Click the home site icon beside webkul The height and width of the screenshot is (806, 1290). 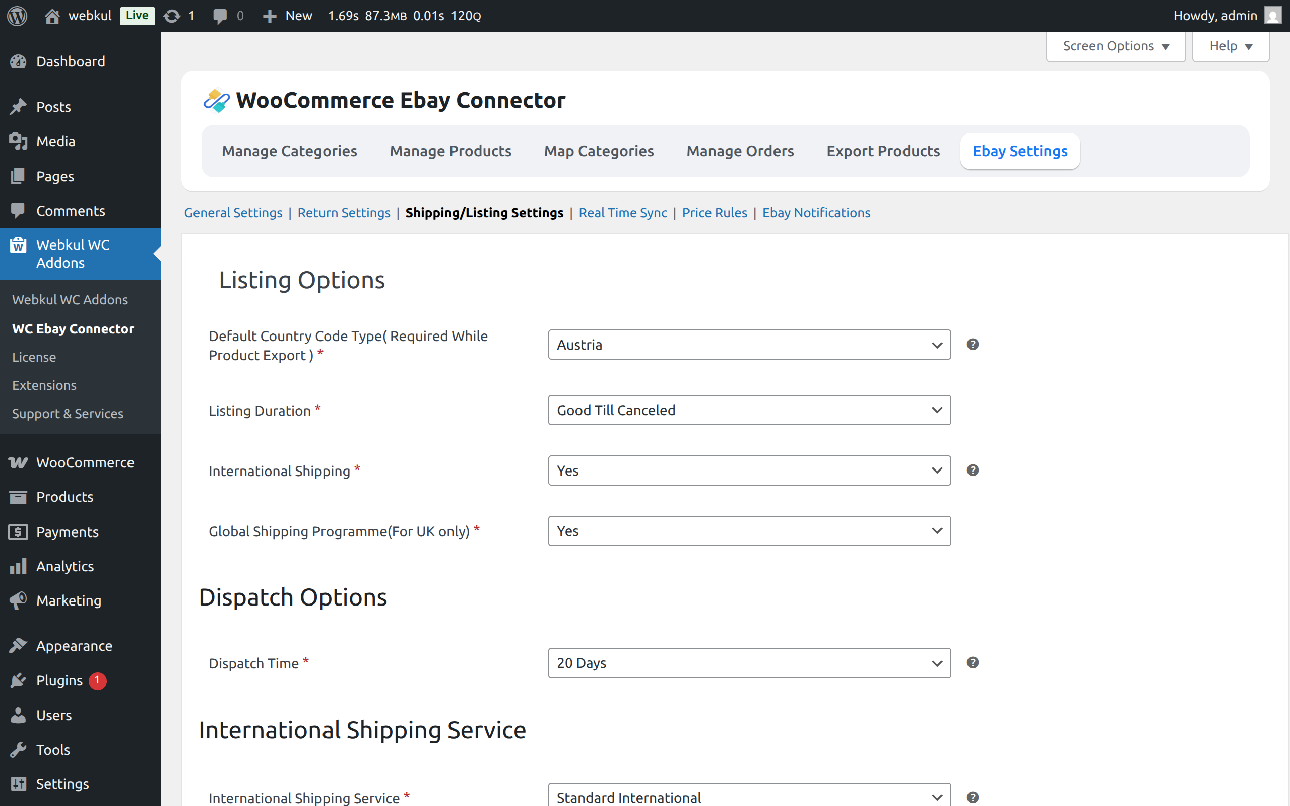coord(52,16)
